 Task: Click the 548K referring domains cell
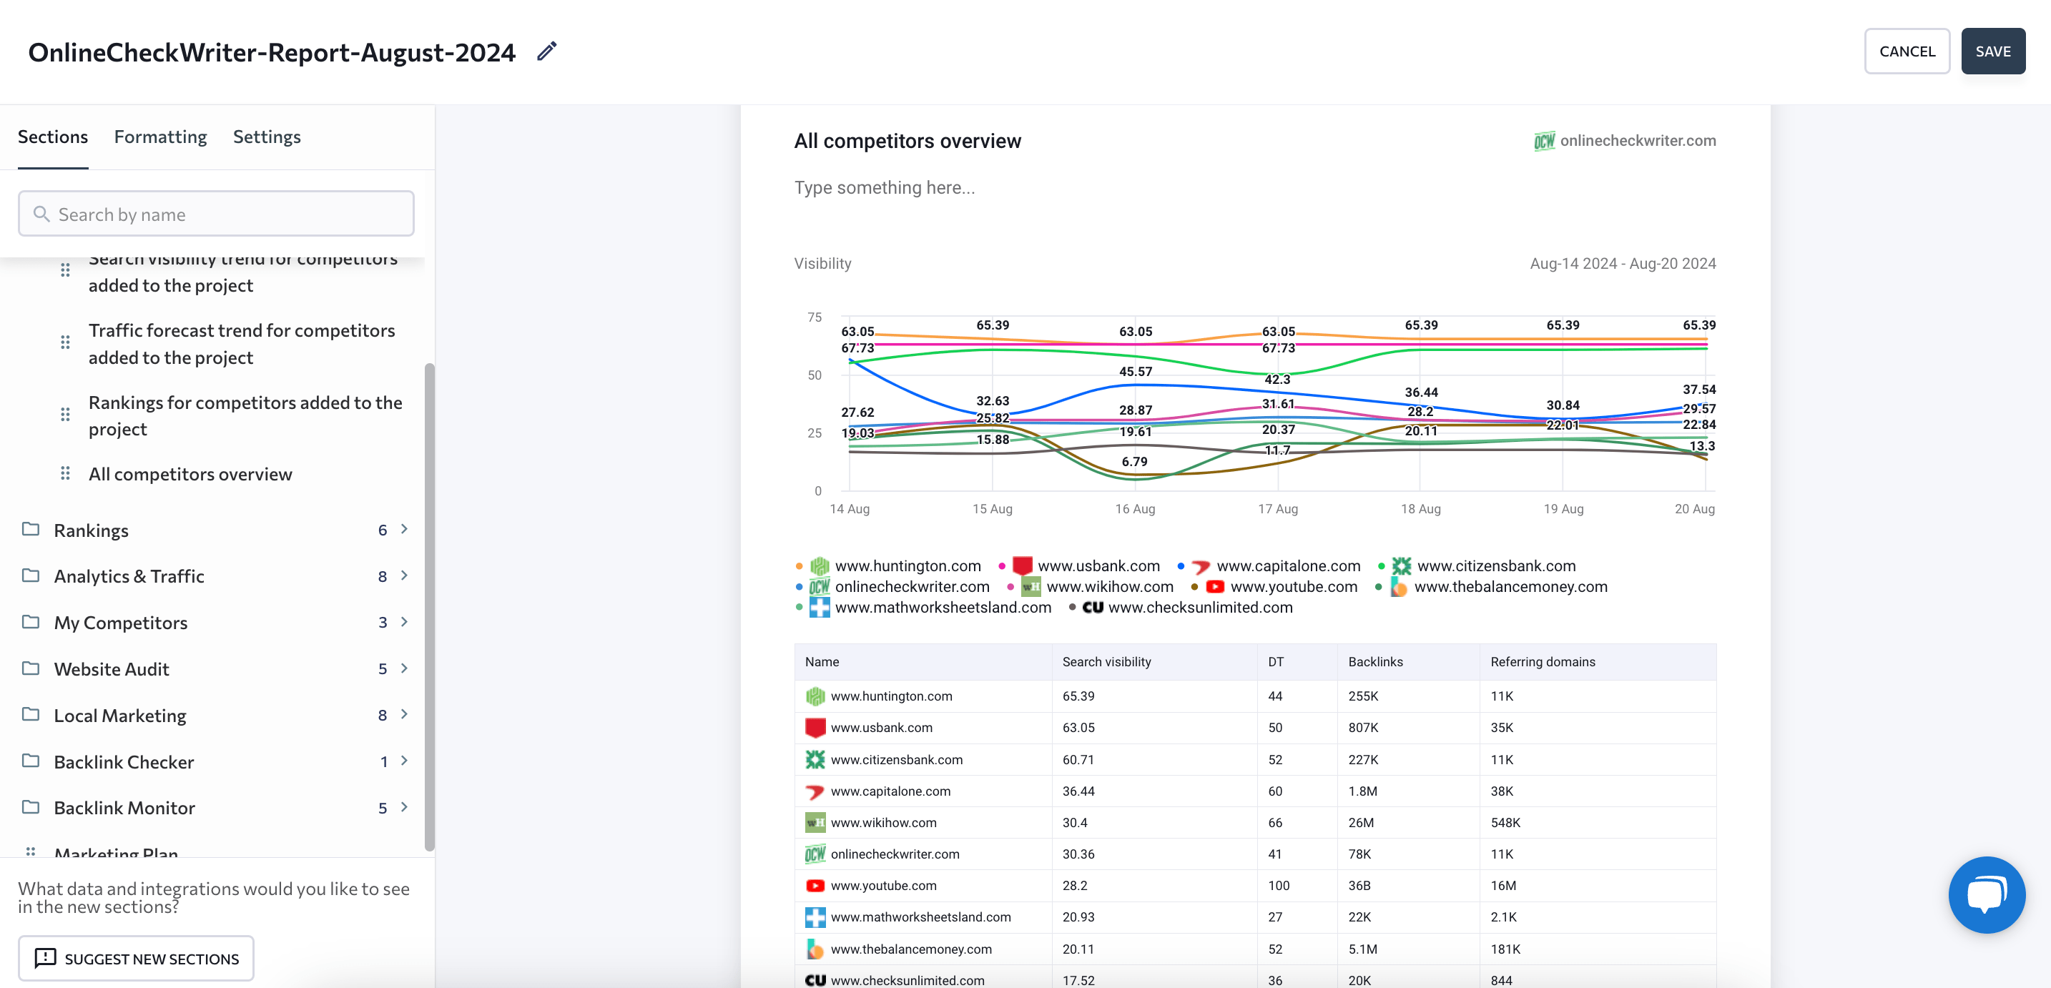pyautogui.click(x=1505, y=822)
